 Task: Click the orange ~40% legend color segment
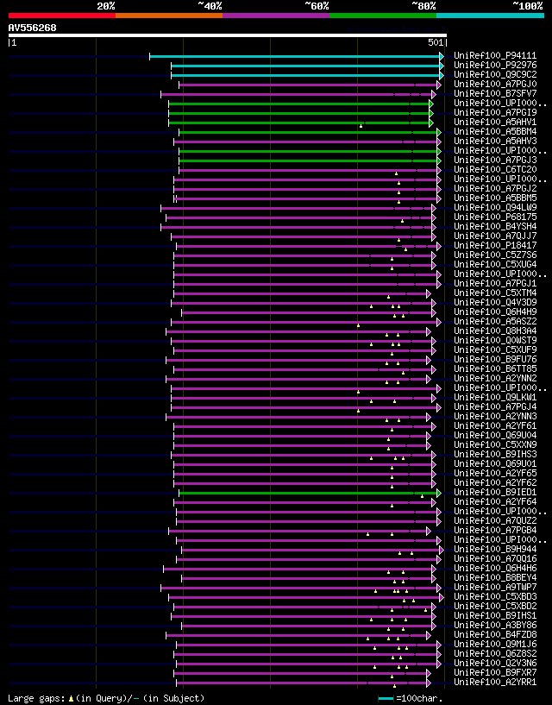click(x=169, y=16)
